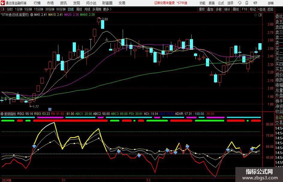
Task: Click the mobile phone icon
Action: point(247,3)
